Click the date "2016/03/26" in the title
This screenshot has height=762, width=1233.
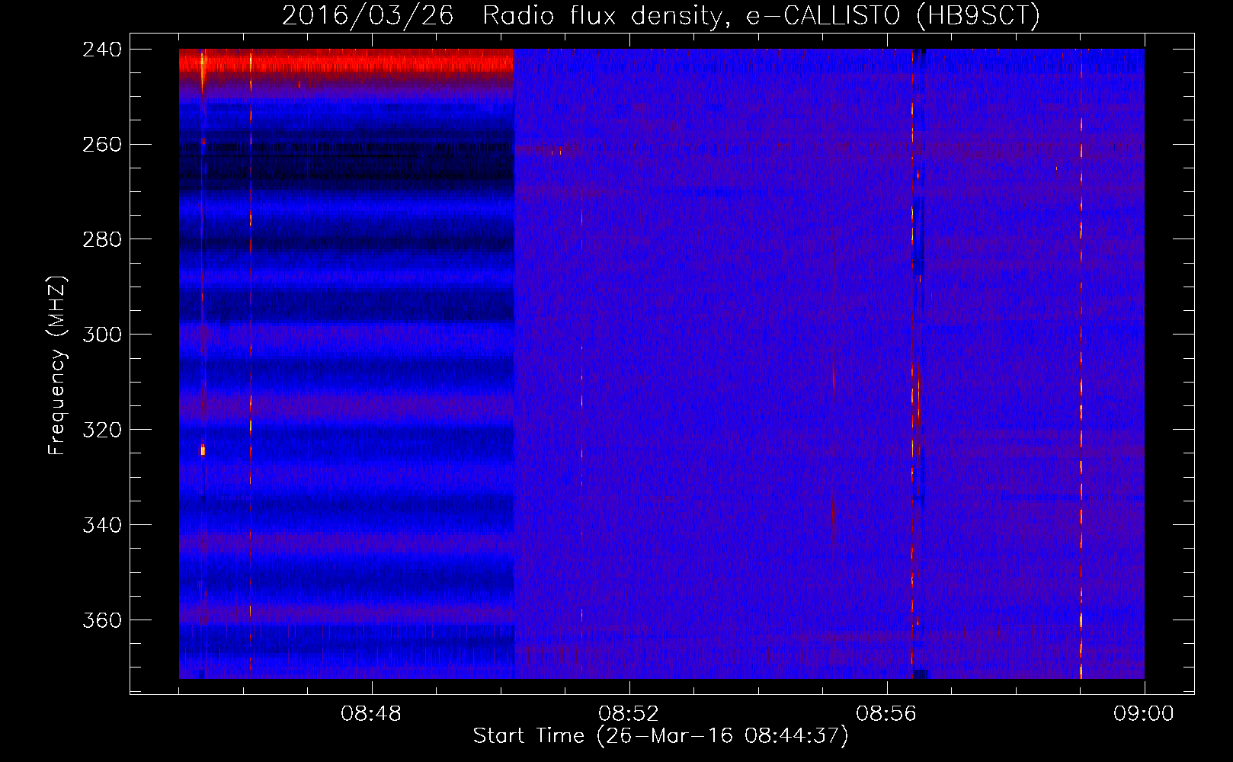coord(367,15)
